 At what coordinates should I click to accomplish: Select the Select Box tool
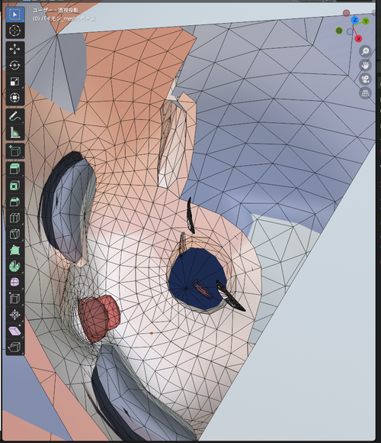[x=14, y=15]
